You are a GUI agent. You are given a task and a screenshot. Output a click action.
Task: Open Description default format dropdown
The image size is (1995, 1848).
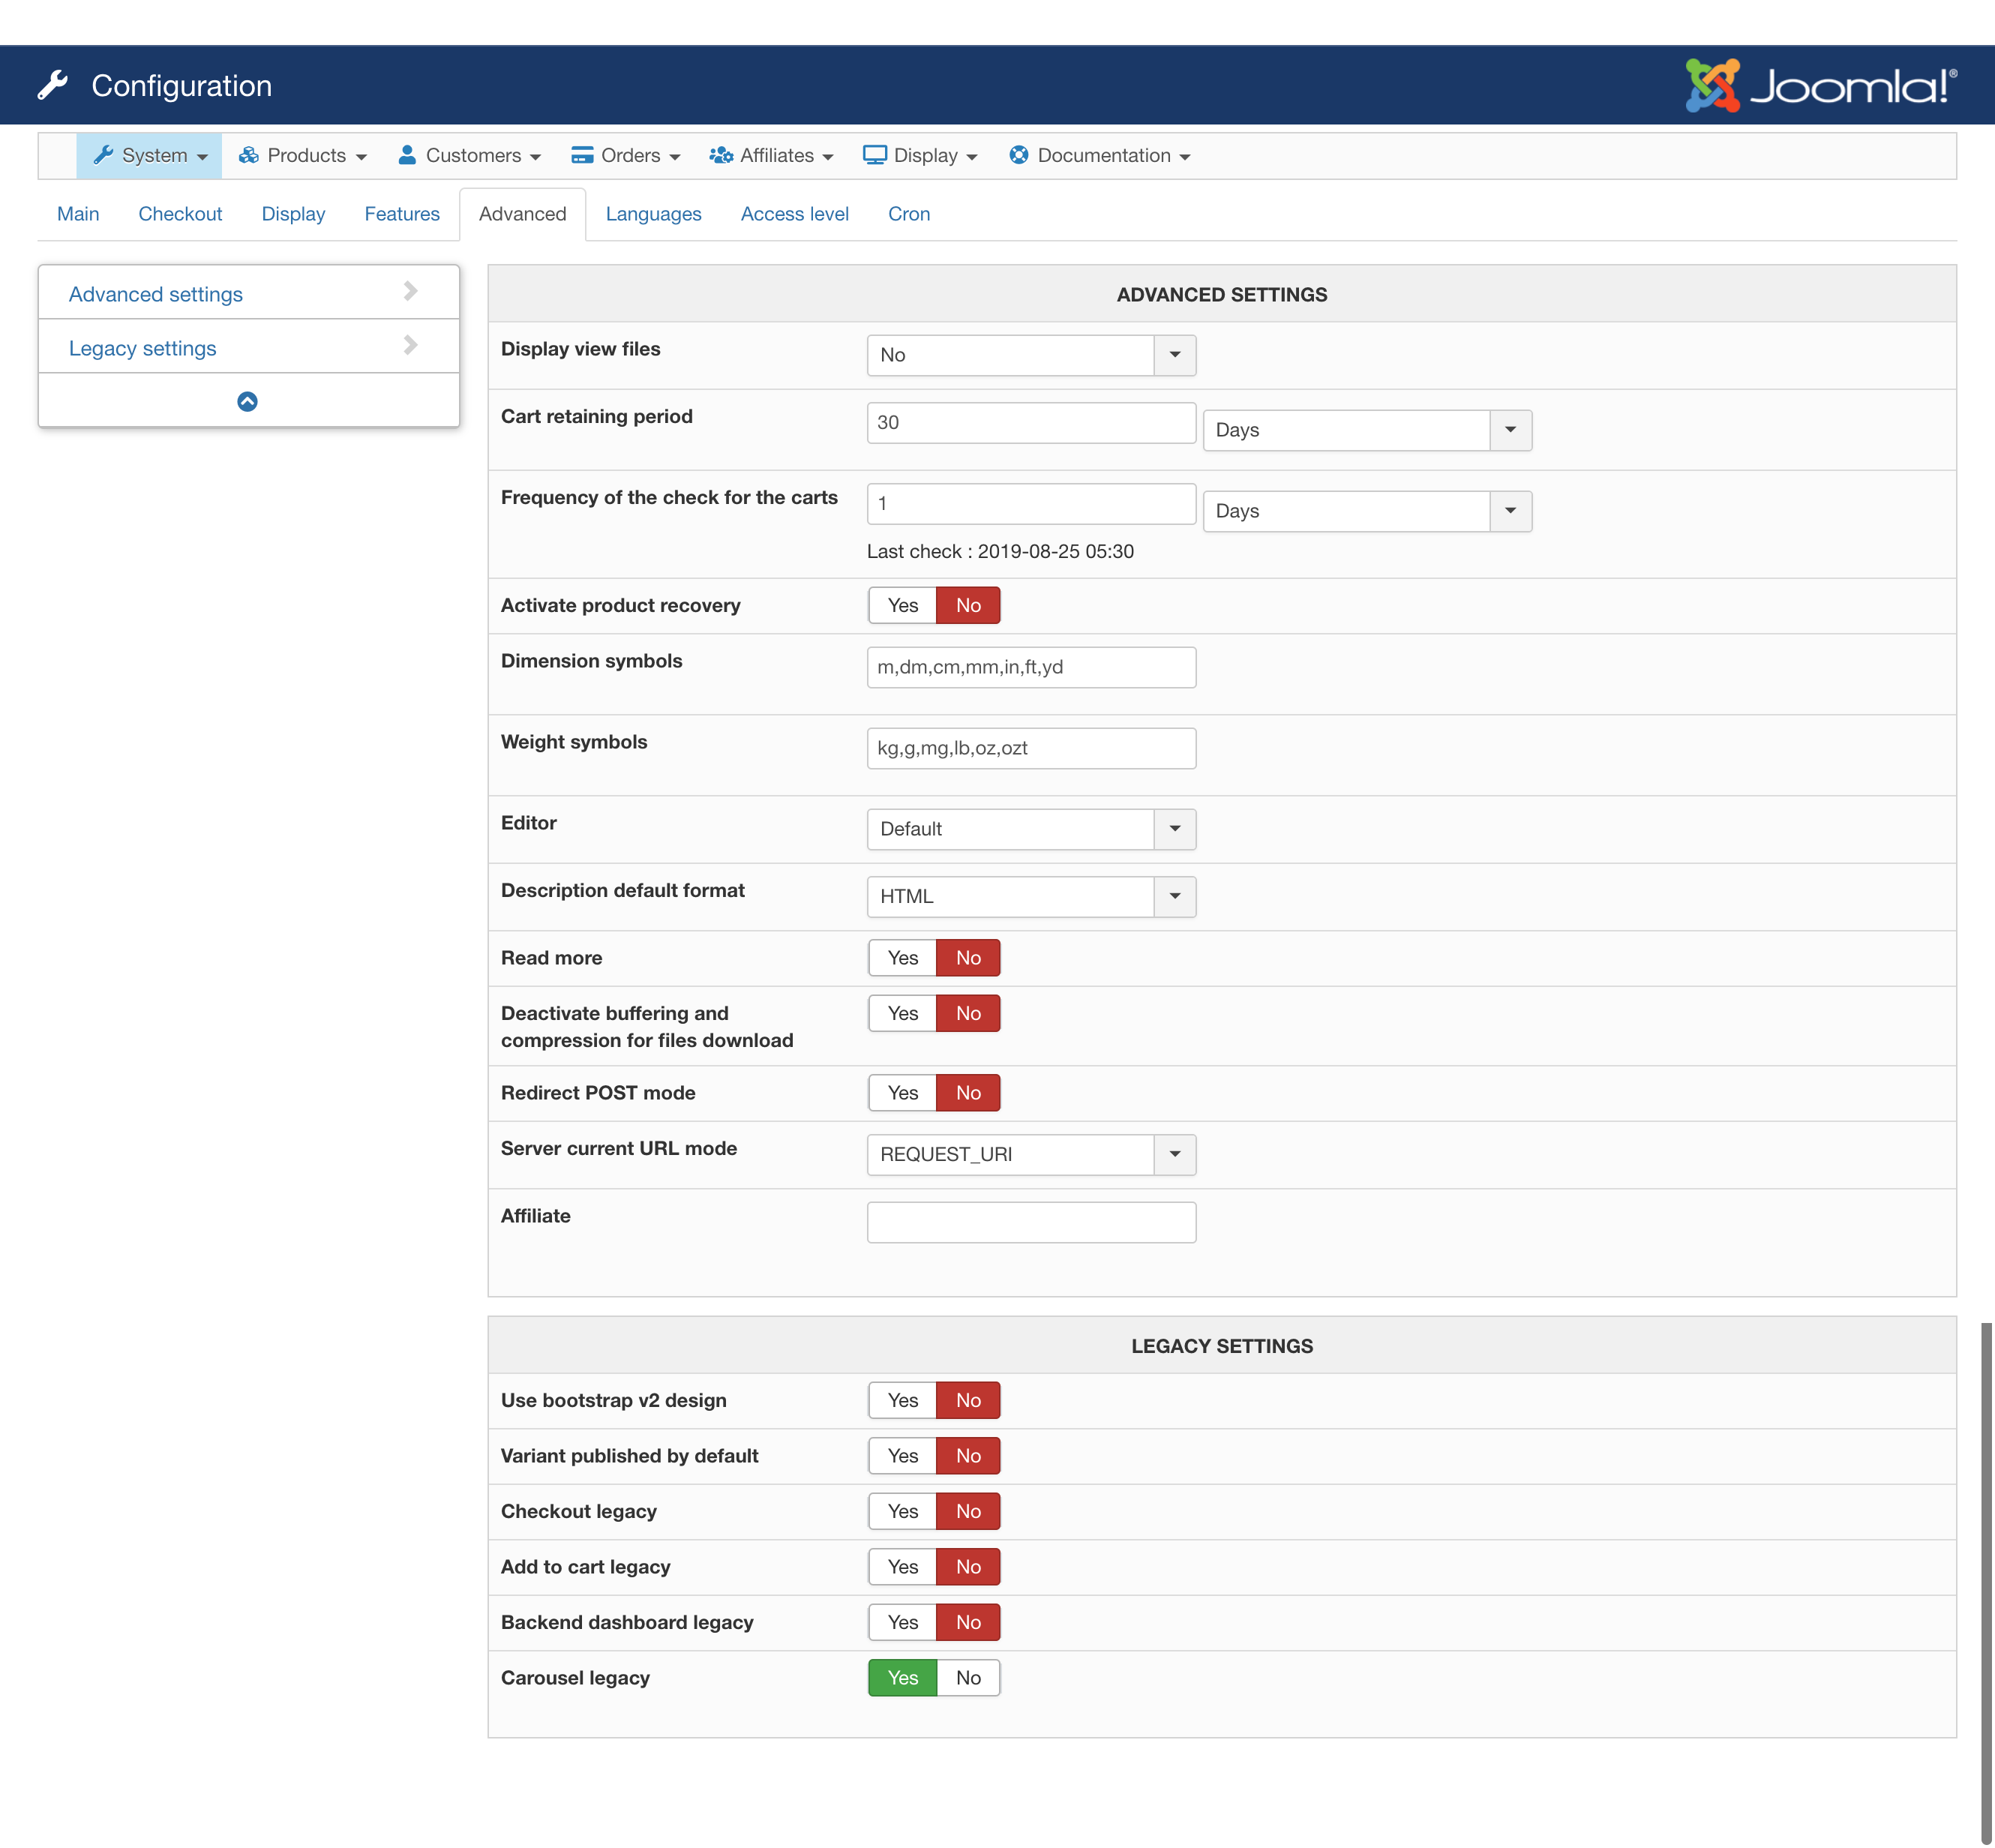click(1031, 896)
